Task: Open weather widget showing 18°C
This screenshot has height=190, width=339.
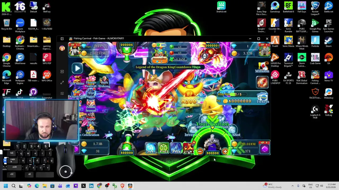Action: coord(272,186)
